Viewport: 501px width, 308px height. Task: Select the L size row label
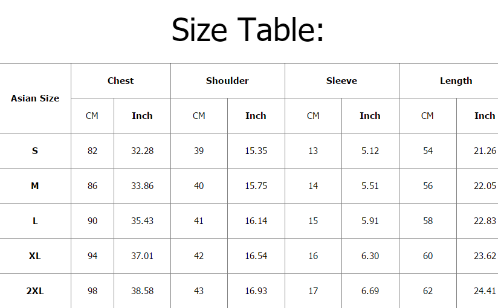click(35, 221)
